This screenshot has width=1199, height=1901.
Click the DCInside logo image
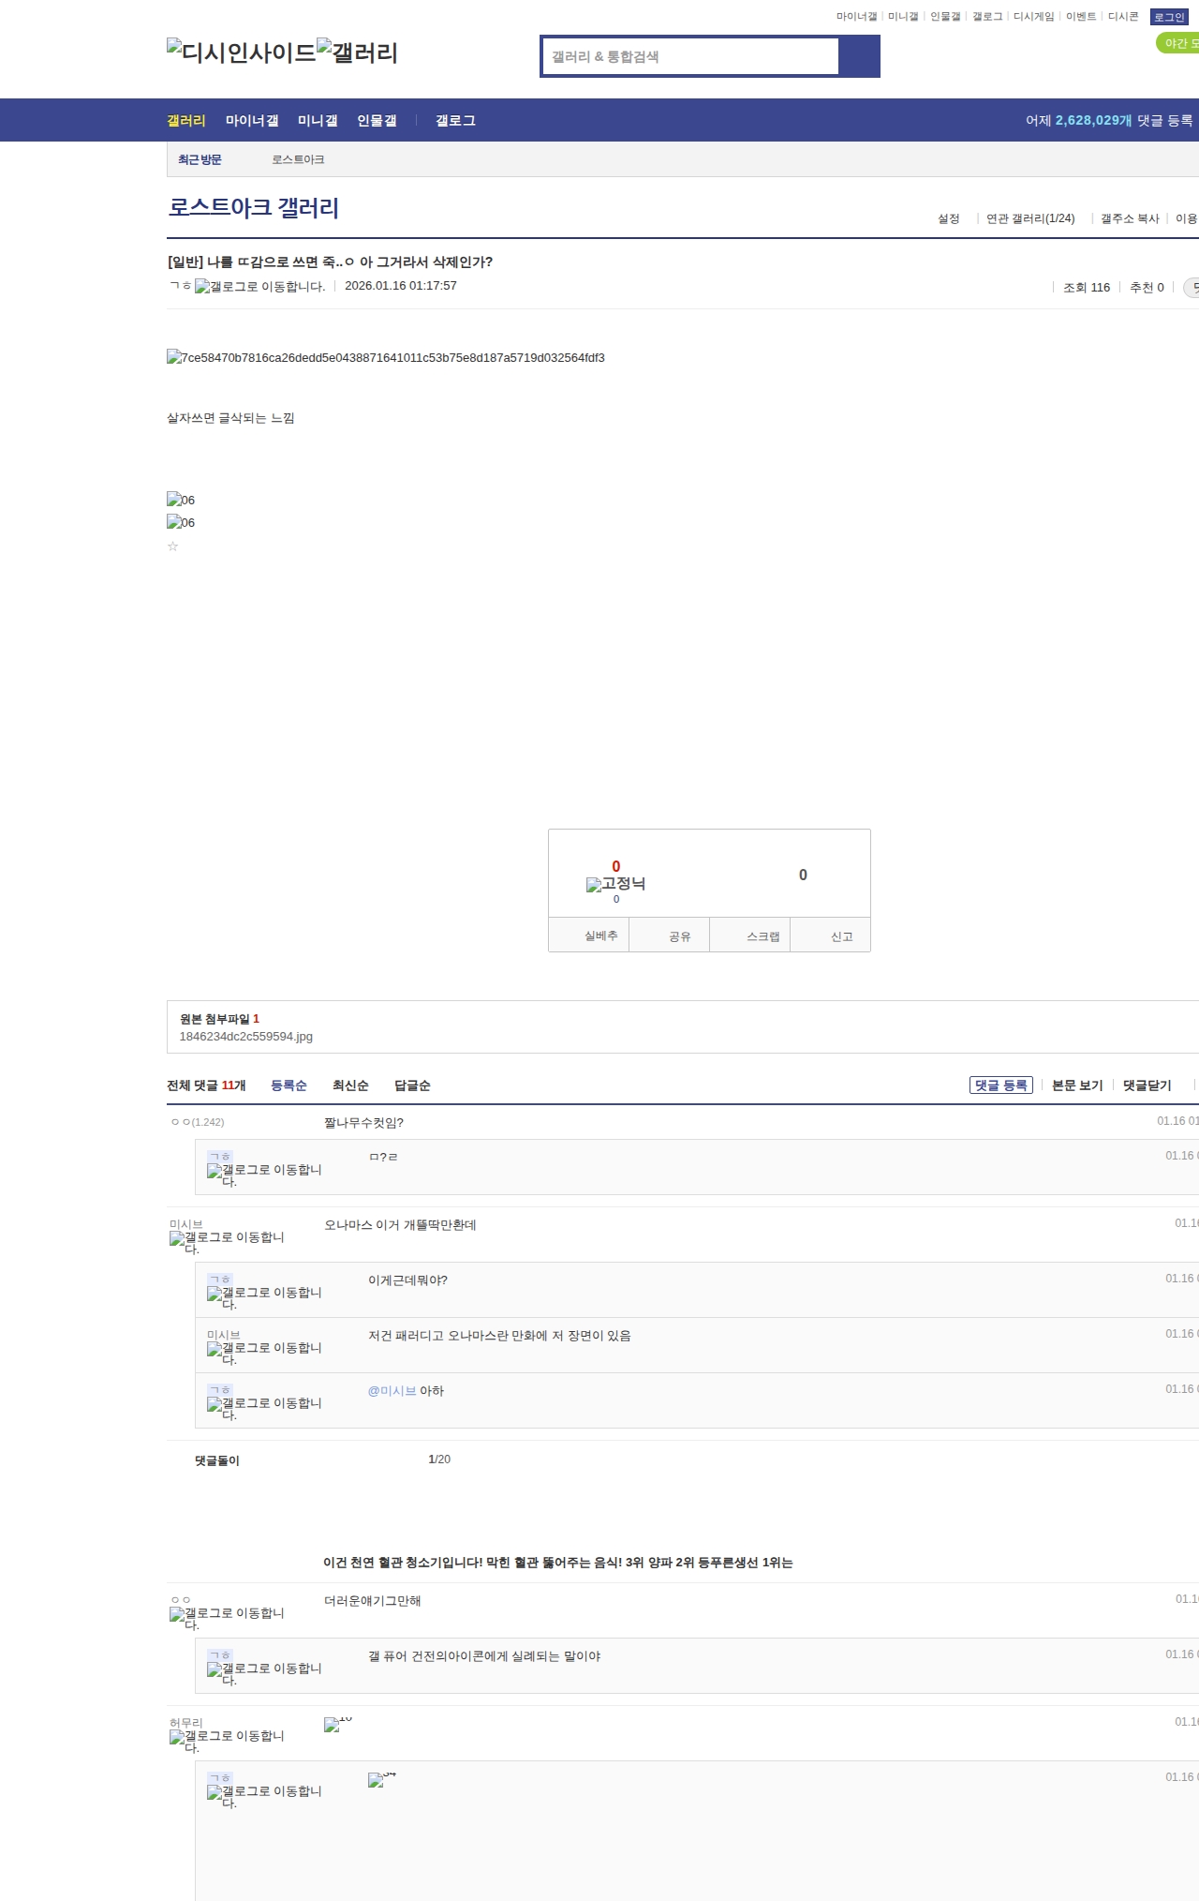tap(242, 52)
